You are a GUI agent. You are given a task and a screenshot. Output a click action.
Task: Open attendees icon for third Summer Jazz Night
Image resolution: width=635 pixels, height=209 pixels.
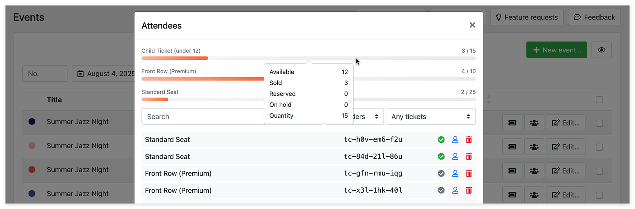pyautogui.click(x=534, y=171)
